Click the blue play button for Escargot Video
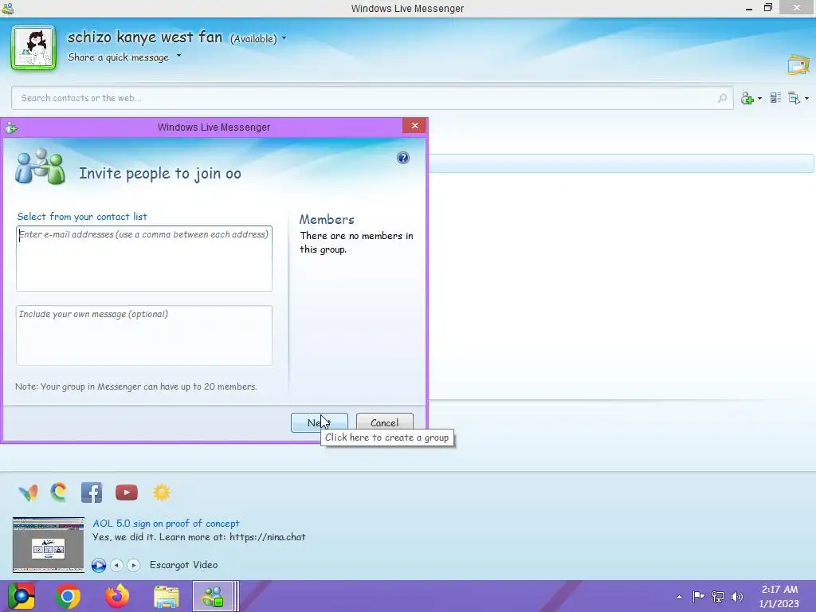This screenshot has width=816, height=612. 98,565
